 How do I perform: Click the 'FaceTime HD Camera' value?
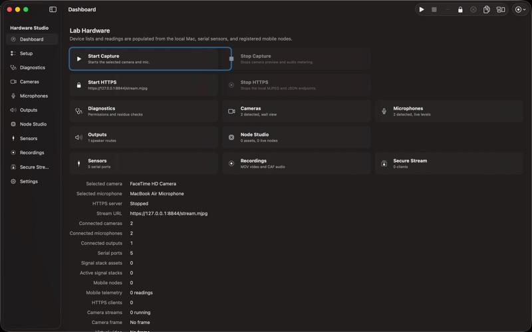tap(153, 184)
